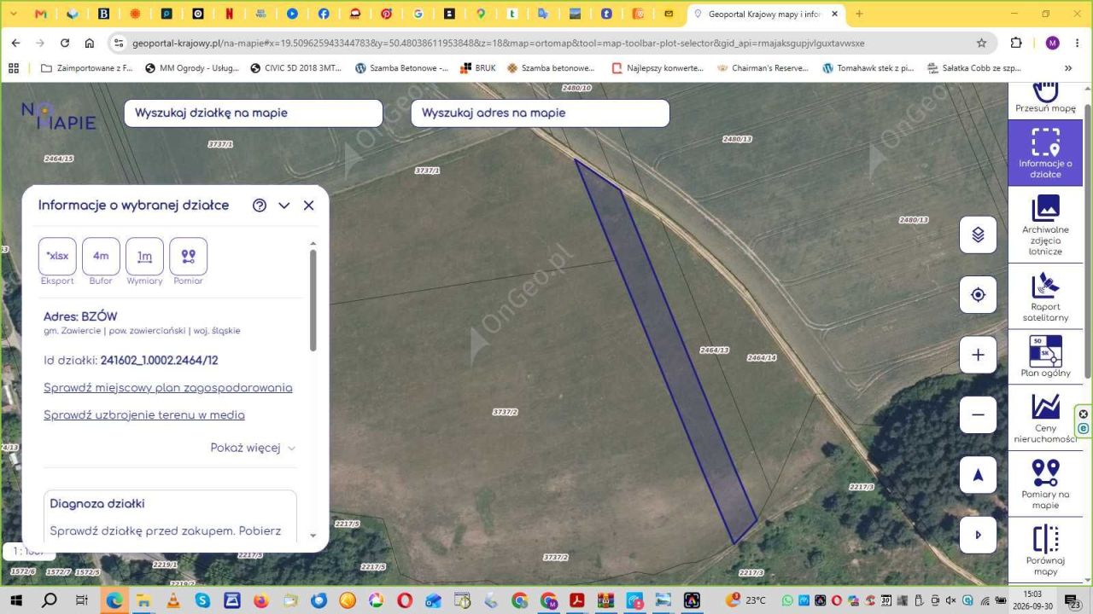Open Windows Start menu
Viewport: 1093px width, 614px height.
click(x=16, y=600)
